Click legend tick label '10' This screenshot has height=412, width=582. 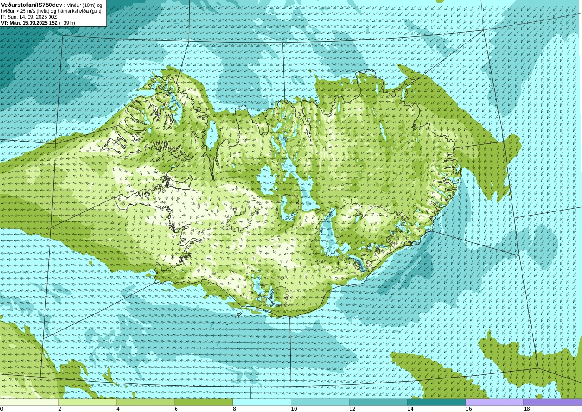coord(294,409)
